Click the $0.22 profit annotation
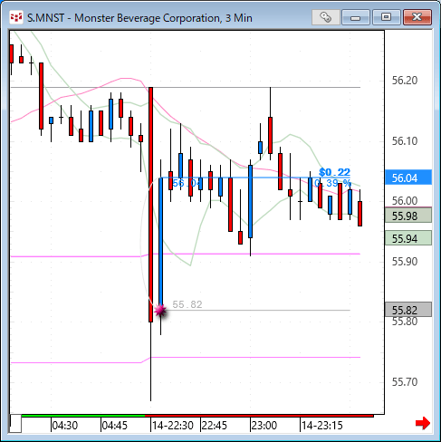 [x=334, y=172]
